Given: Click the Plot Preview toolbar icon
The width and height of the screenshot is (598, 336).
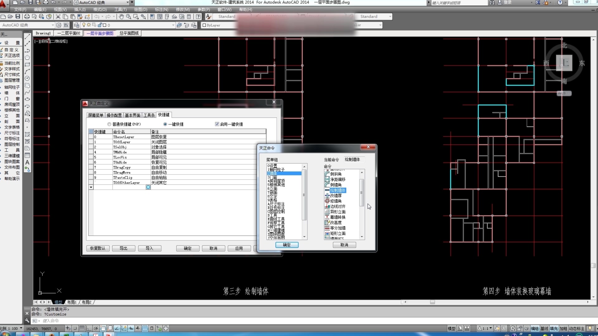Looking at the screenshot, I should 34,16.
